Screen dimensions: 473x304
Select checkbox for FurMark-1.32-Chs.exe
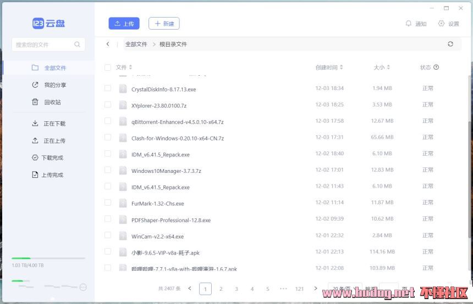tap(108, 203)
